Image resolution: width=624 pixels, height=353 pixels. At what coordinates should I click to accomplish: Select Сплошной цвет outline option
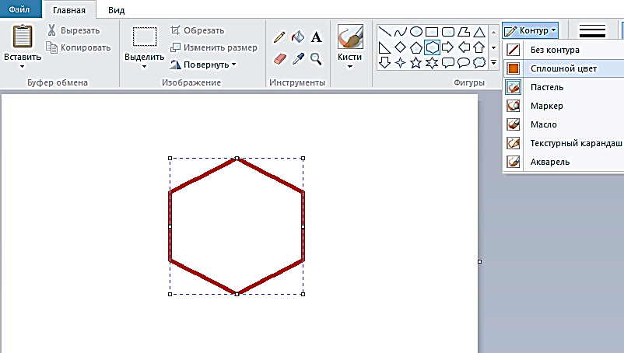(563, 68)
